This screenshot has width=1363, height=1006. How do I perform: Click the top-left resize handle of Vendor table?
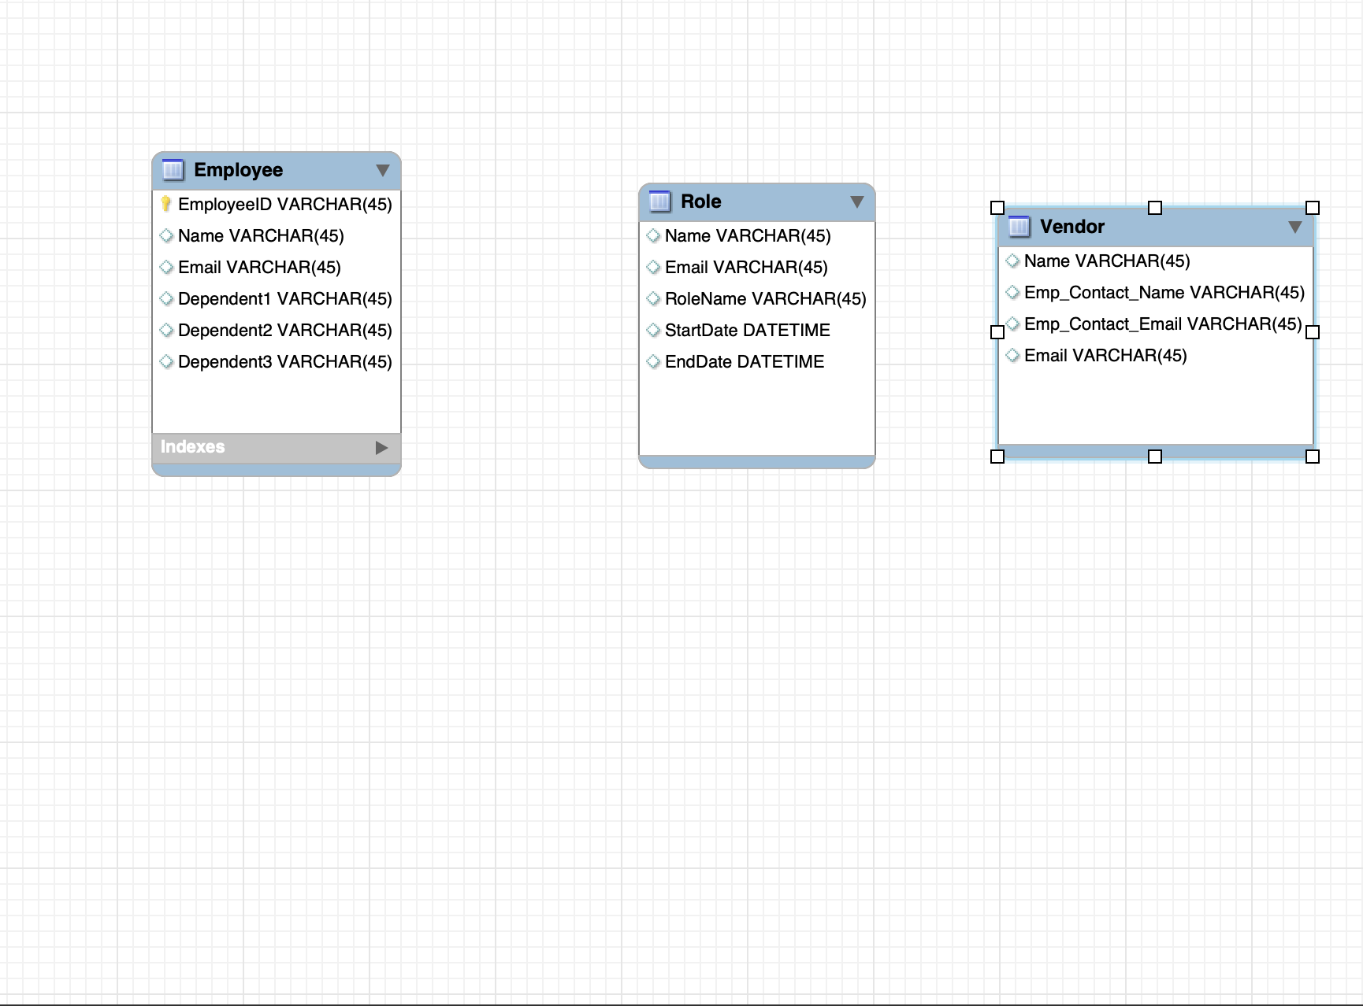coord(997,208)
